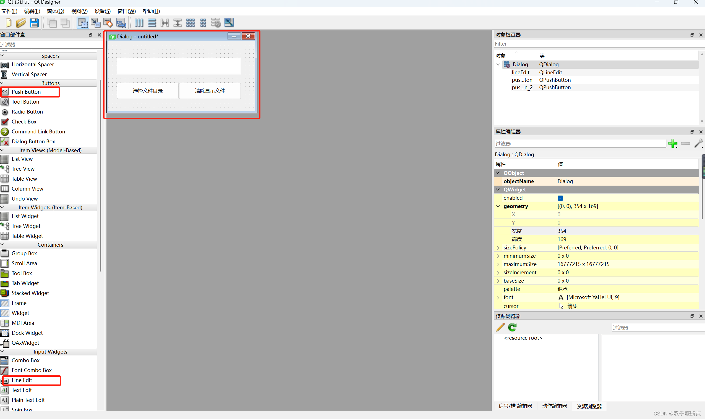Click the 选择文件目录 button in dialog
The image size is (705, 419).
(148, 91)
